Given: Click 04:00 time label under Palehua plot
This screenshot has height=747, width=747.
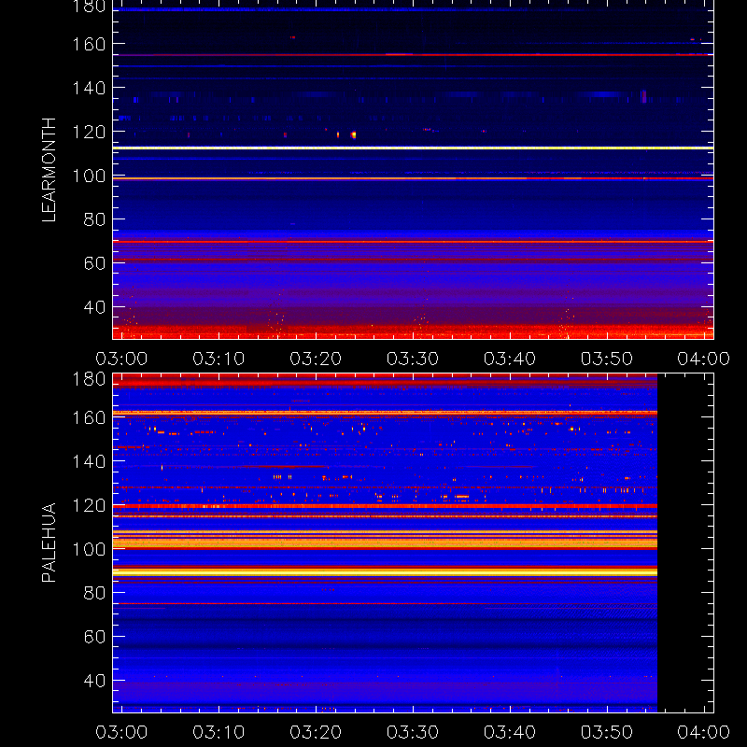Looking at the screenshot, I should coord(704,732).
